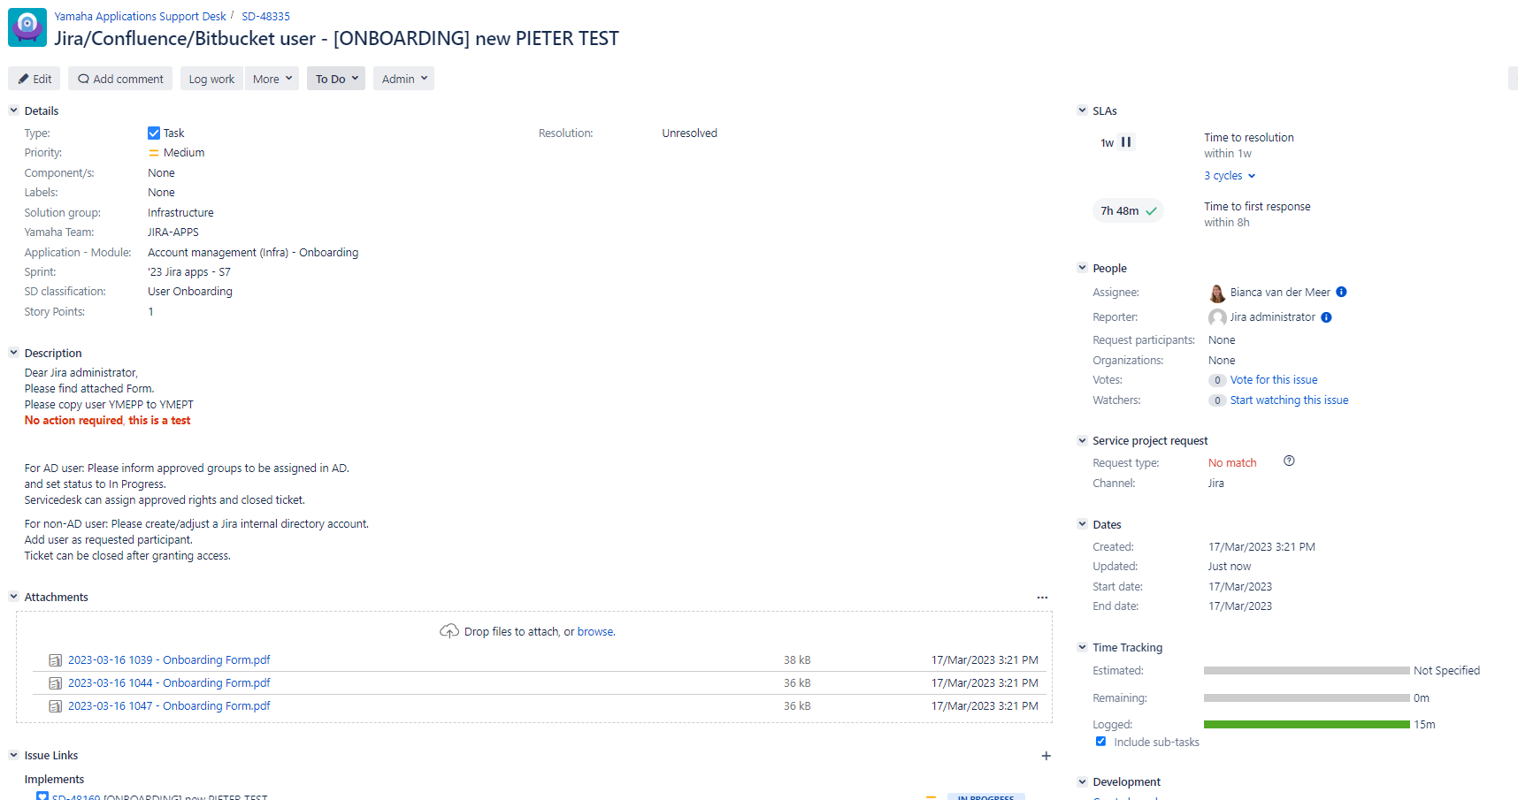This screenshot has height=800, width=1518.
Task: Open the Request type help icon
Action: [x=1289, y=461]
